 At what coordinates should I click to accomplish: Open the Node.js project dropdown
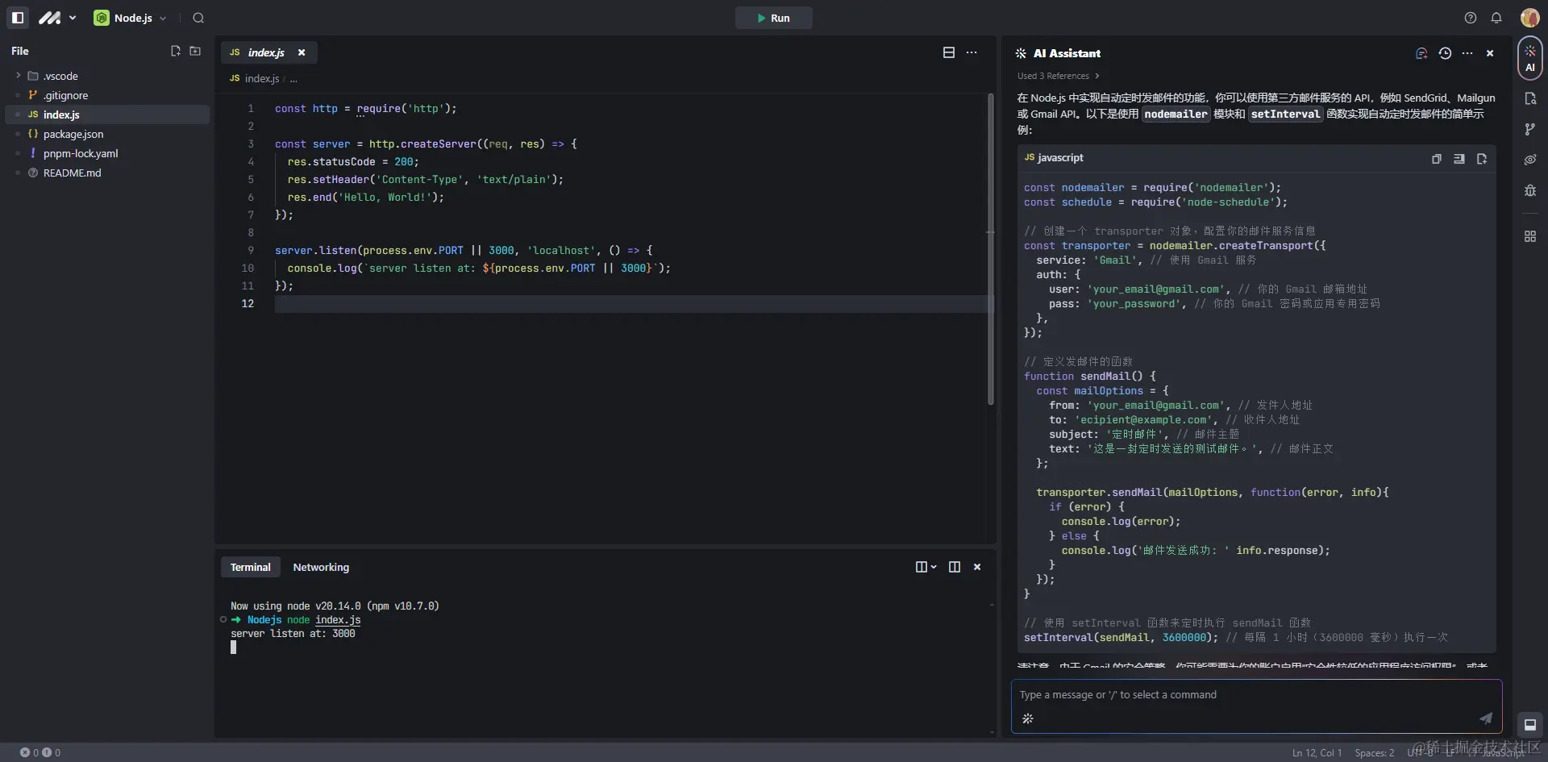point(131,18)
